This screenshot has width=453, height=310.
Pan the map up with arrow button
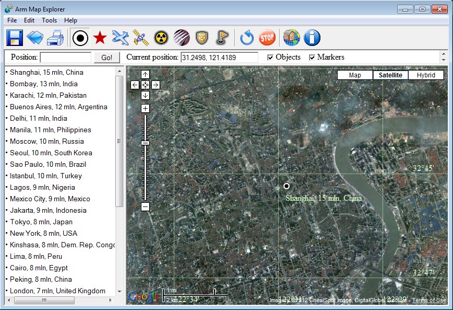point(145,74)
